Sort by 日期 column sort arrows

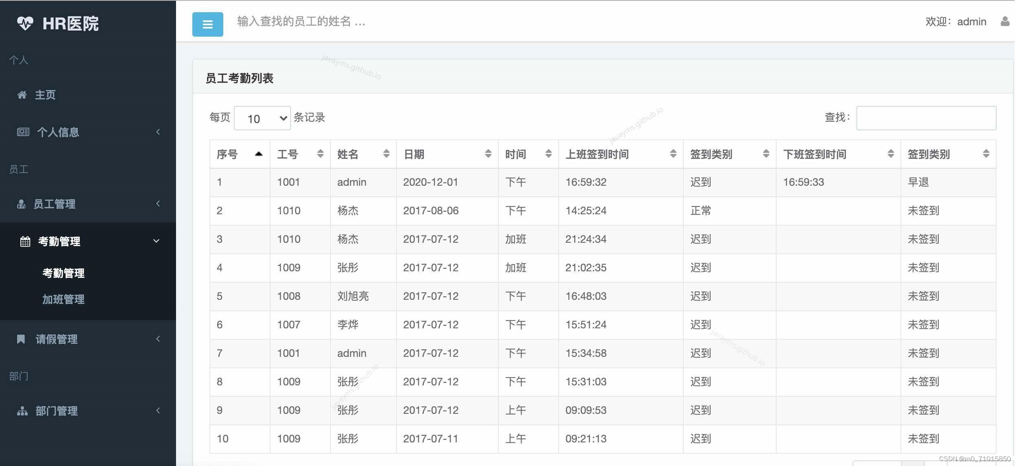pyautogui.click(x=488, y=154)
